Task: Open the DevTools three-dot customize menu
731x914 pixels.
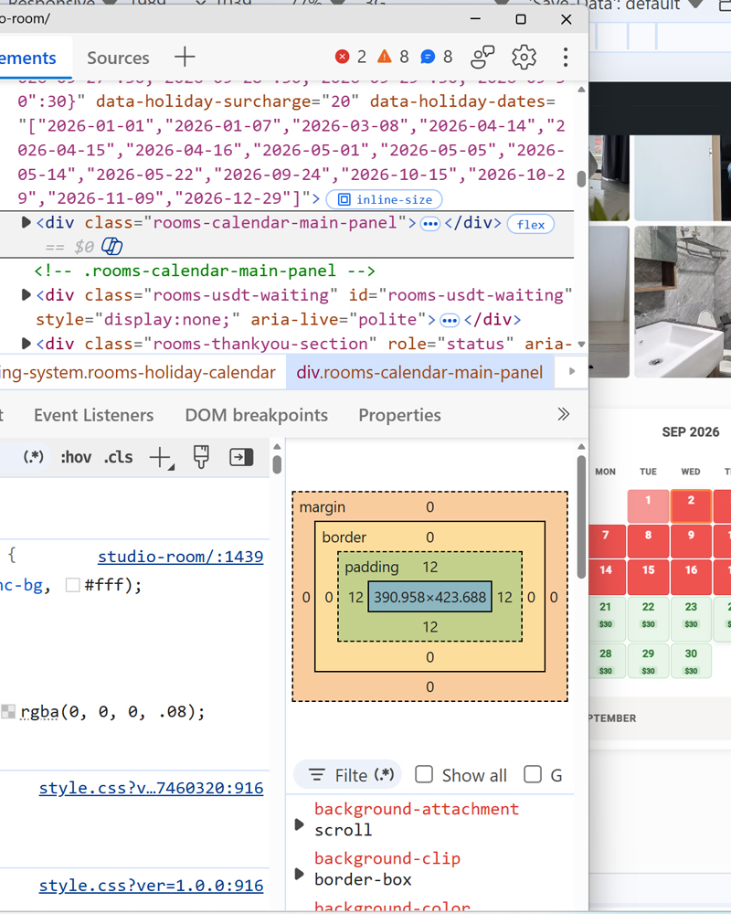Action: tap(566, 57)
